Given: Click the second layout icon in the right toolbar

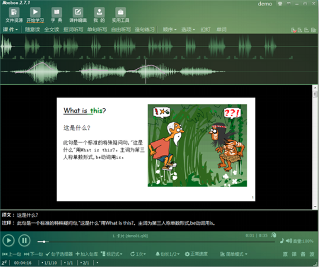Looking at the screenshot, I should pyautogui.click(x=300, y=30).
